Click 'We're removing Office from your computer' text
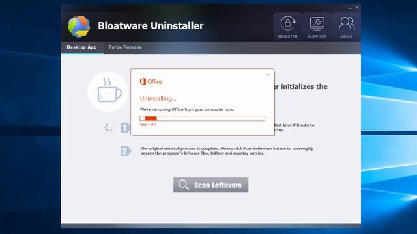Screen dimensions: 417x234 [187, 110]
